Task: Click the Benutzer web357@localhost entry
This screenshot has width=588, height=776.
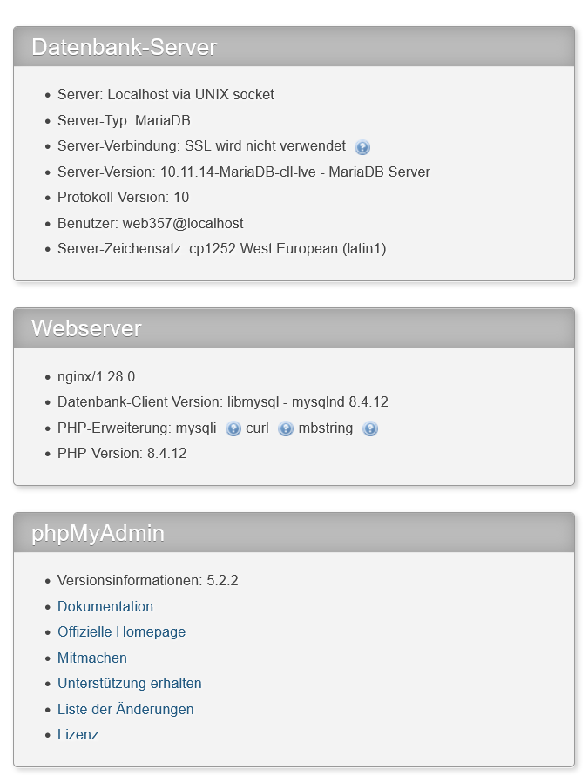Action: point(148,223)
